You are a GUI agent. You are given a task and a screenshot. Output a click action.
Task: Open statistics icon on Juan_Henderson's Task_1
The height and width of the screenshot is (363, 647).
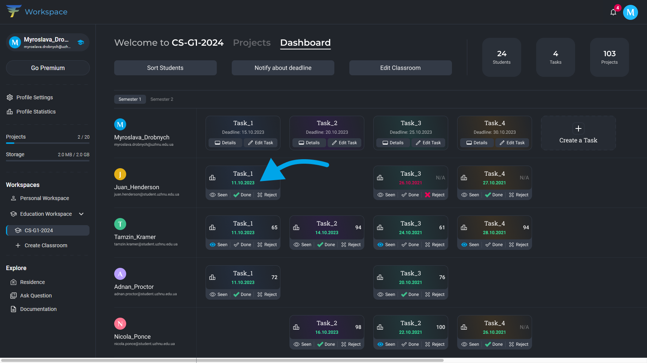(212, 178)
